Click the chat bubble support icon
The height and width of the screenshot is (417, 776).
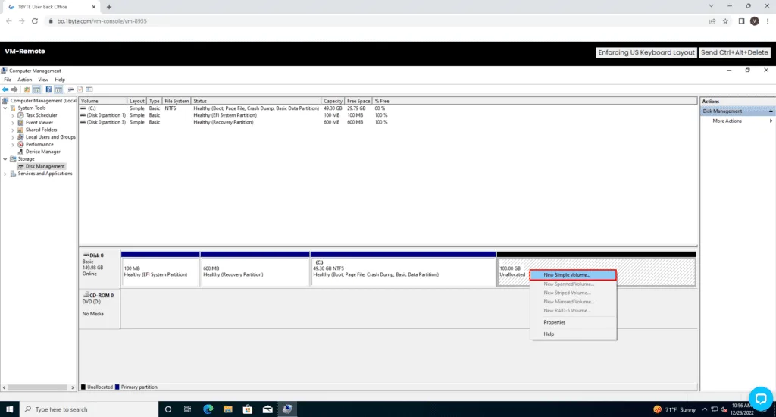tap(760, 397)
